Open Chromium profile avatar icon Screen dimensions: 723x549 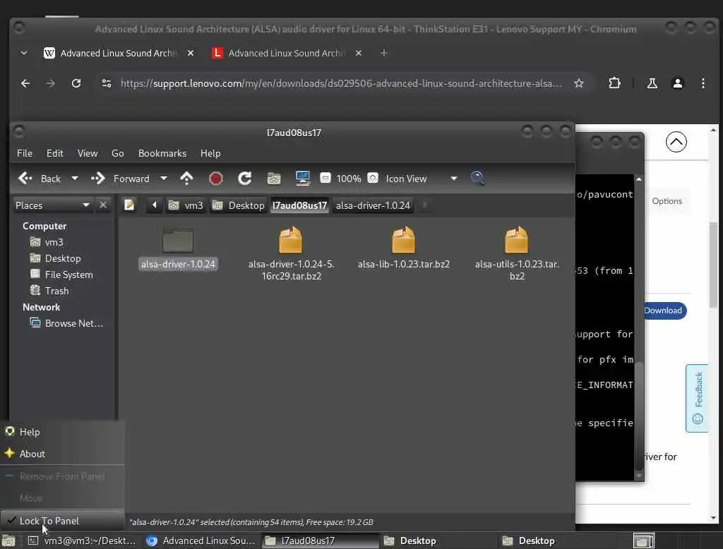(x=677, y=83)
